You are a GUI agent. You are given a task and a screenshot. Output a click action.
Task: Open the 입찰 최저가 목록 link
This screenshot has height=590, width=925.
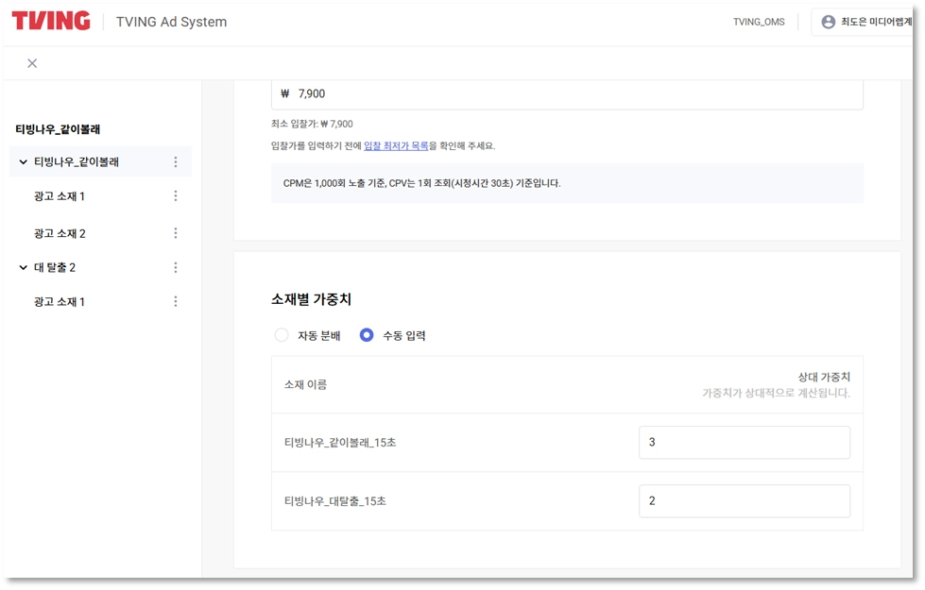pyautogui.click(x=396, y=145)
